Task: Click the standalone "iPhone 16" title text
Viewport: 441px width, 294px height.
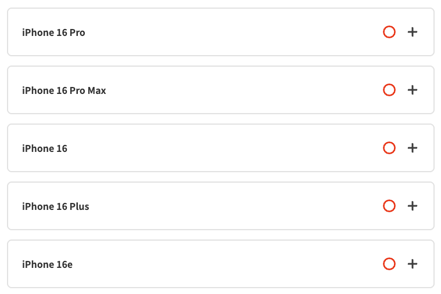Action: pyautogui.click(x=45, y=149)
